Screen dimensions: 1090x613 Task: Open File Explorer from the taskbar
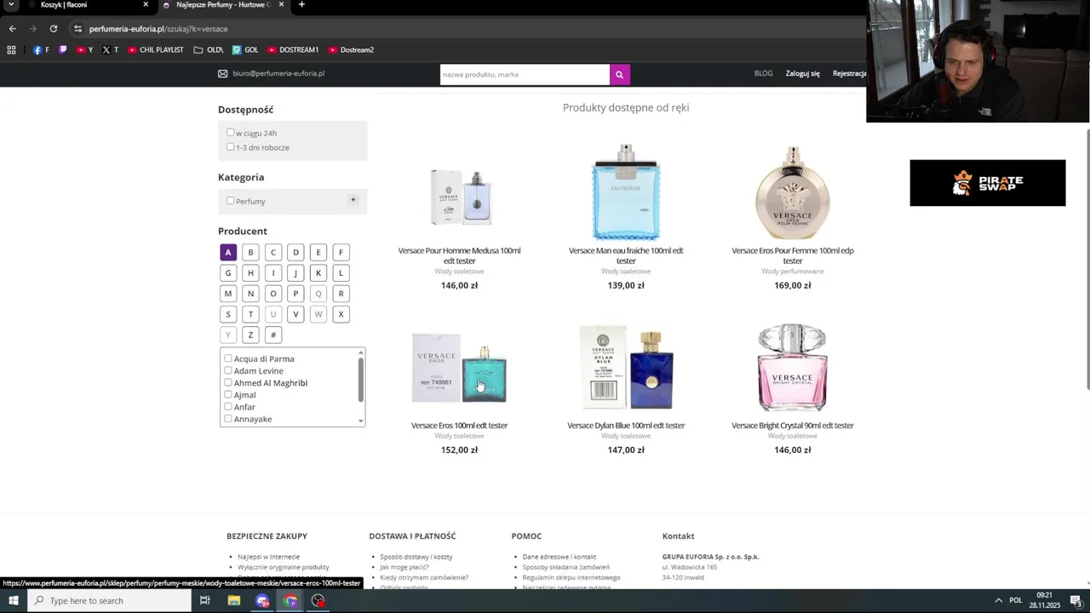234,601
